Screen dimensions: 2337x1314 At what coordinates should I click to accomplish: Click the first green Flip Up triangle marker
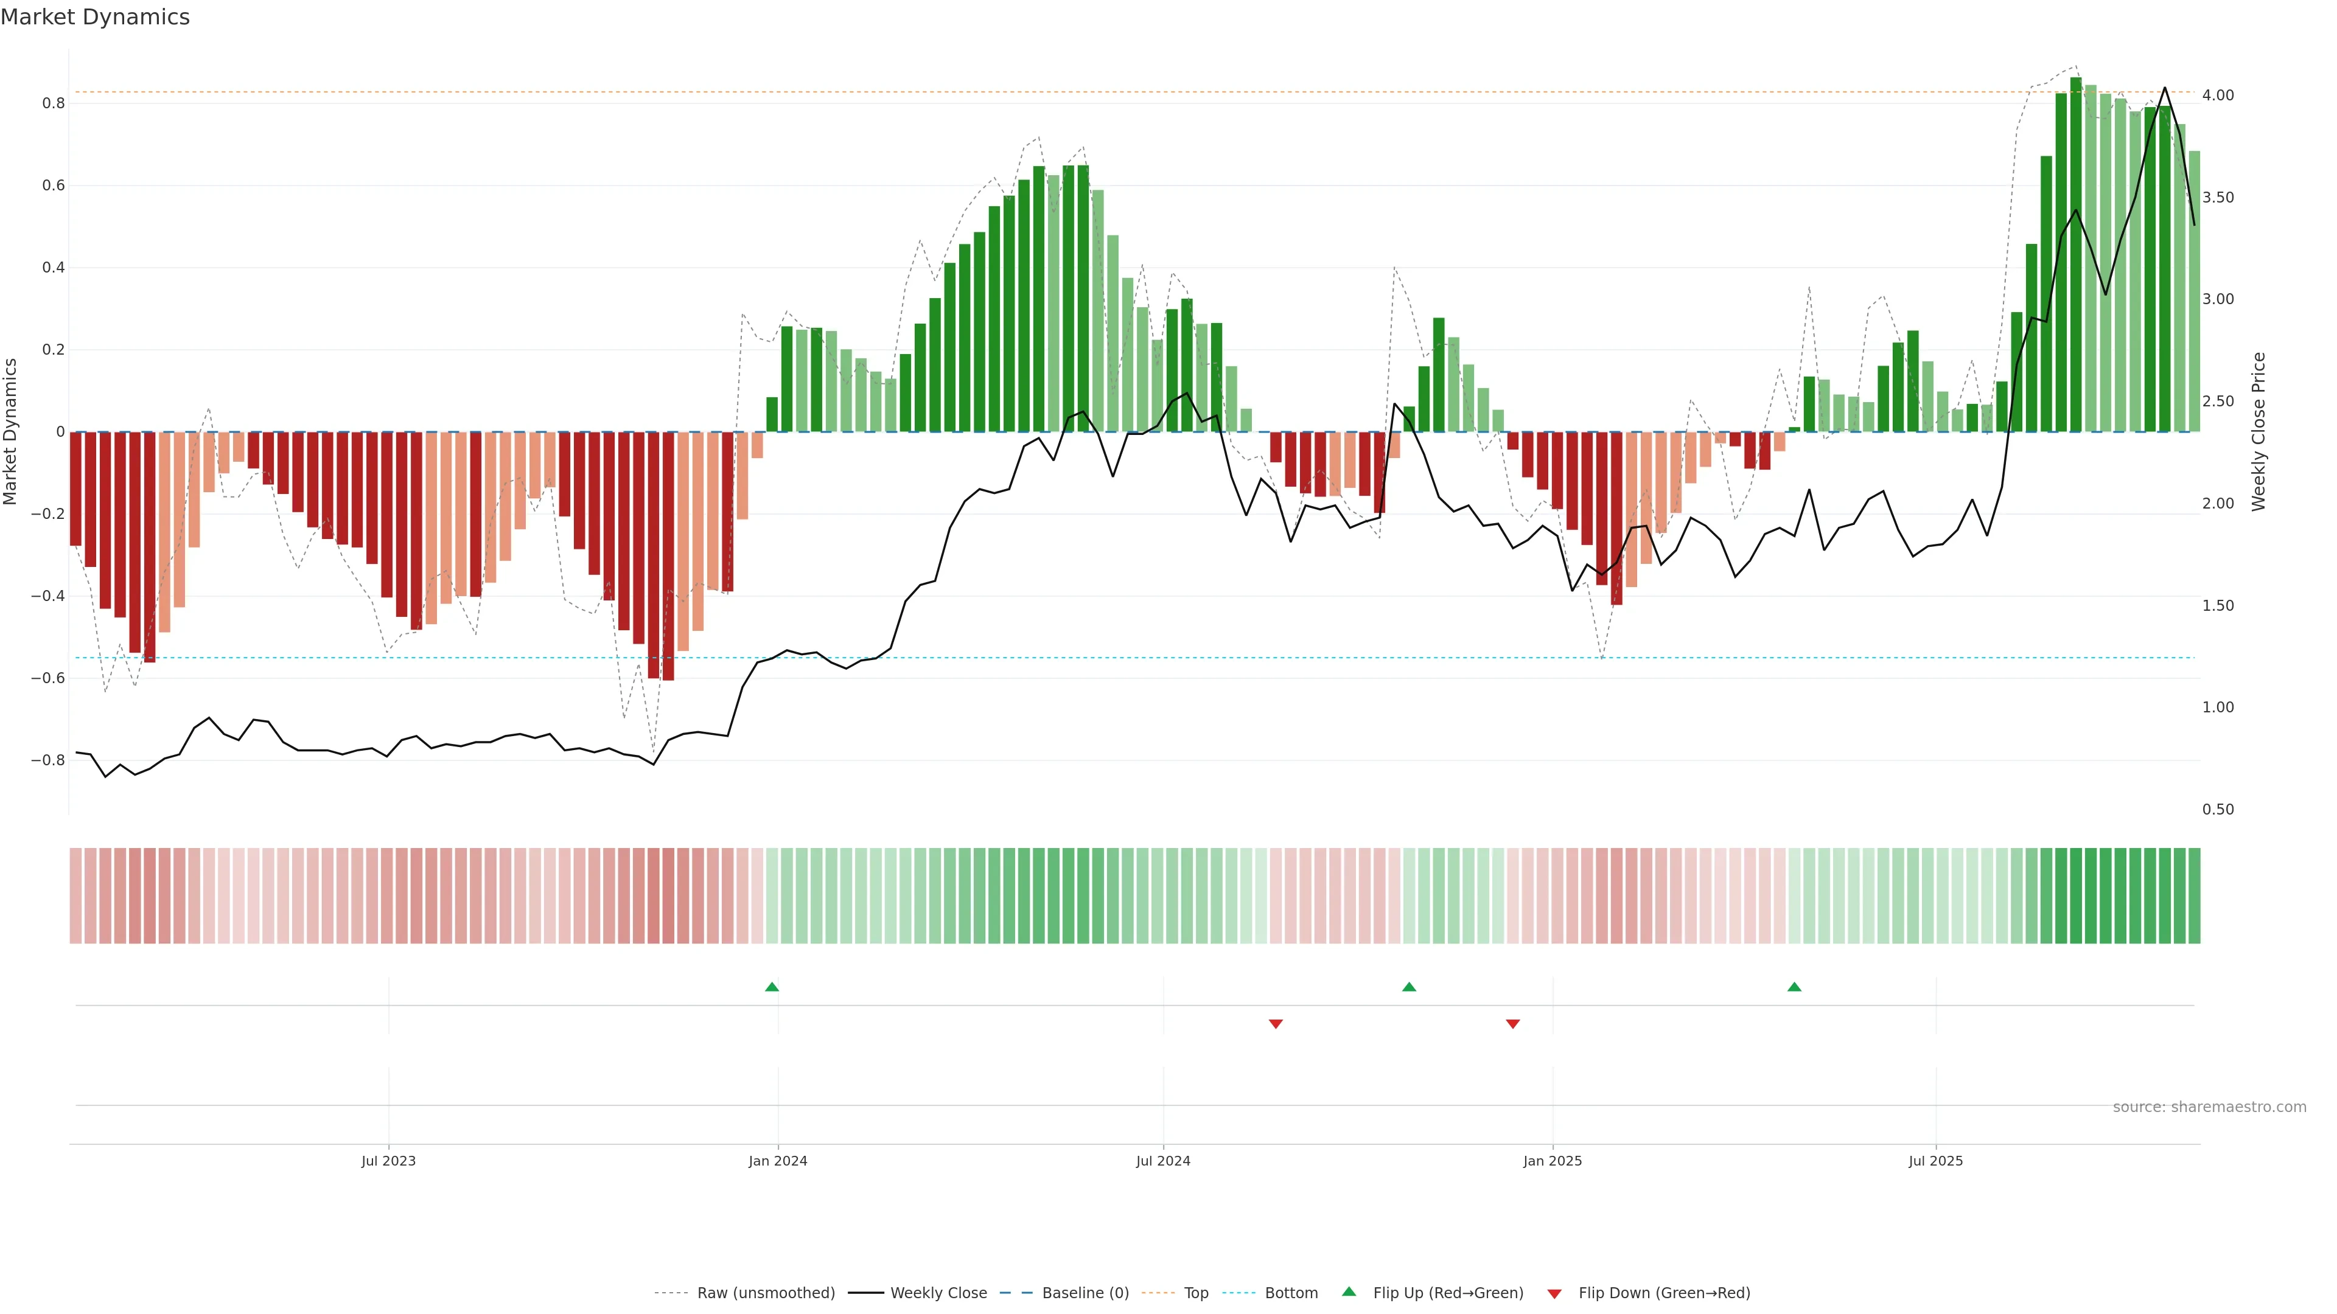point(772,987)
